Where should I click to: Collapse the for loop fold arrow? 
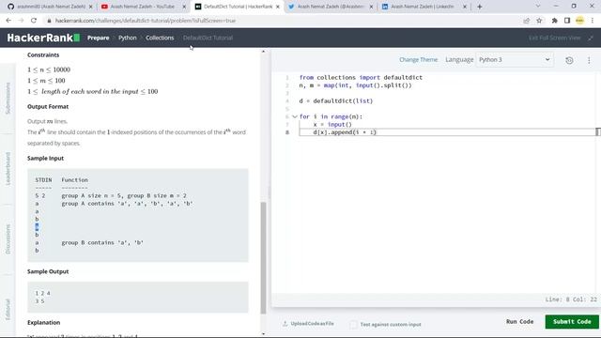(295, 116)
